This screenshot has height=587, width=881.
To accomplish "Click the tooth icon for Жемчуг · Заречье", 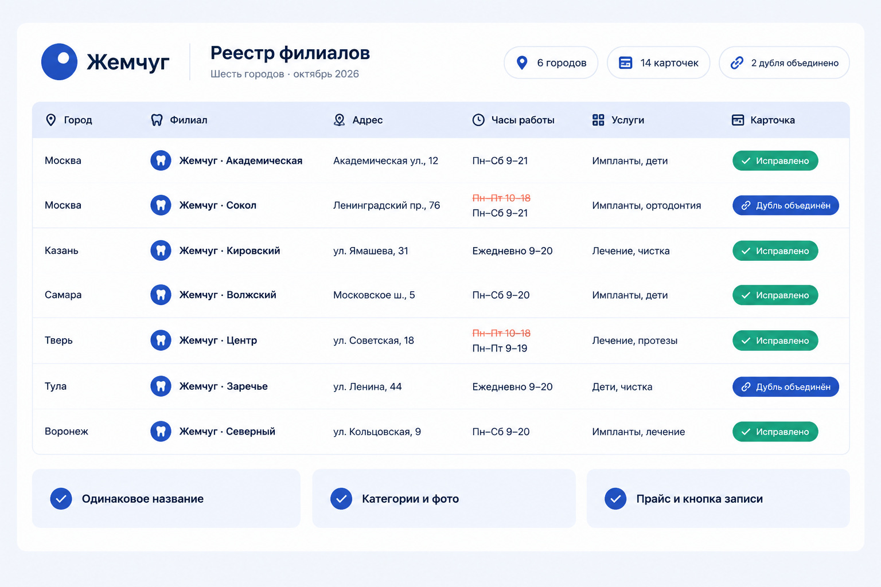I will coord(161,386).
